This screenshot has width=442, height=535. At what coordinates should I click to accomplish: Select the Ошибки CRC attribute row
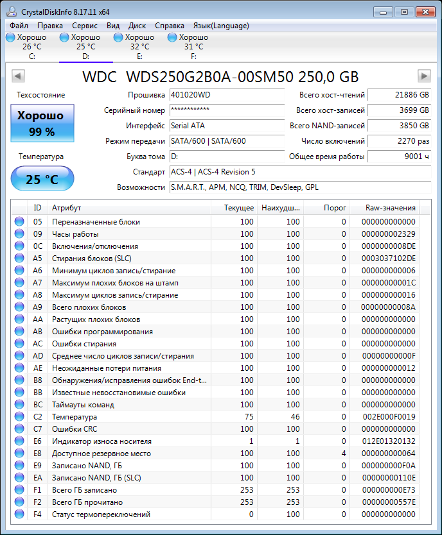click(x=128, y=429)
